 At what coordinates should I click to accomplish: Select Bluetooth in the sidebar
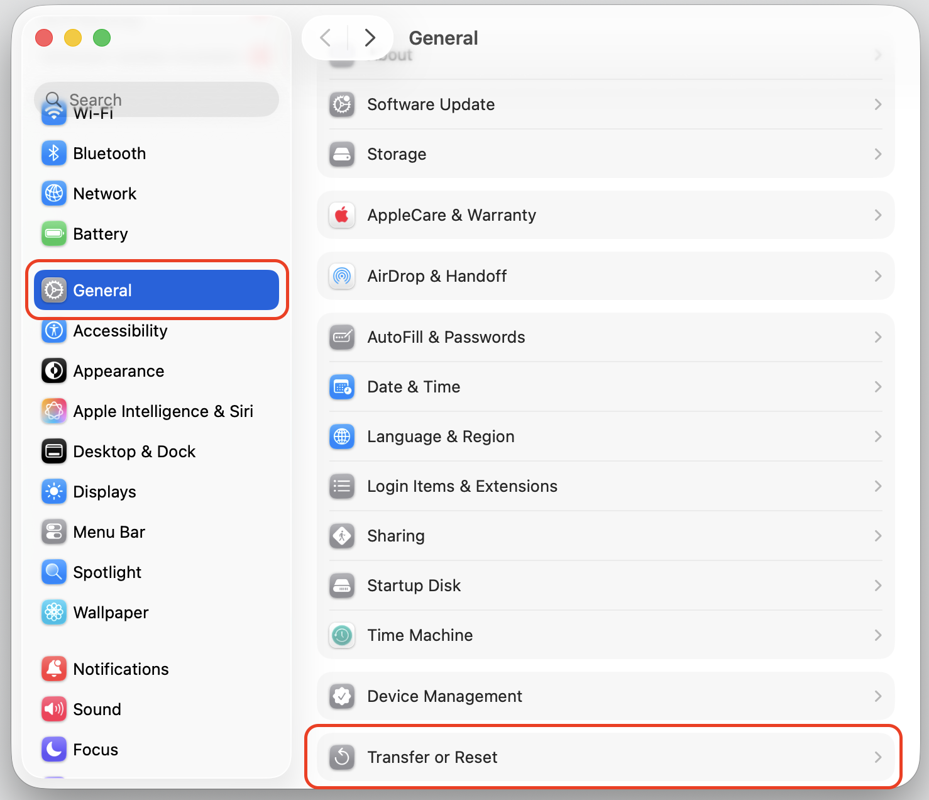point(157,153)
